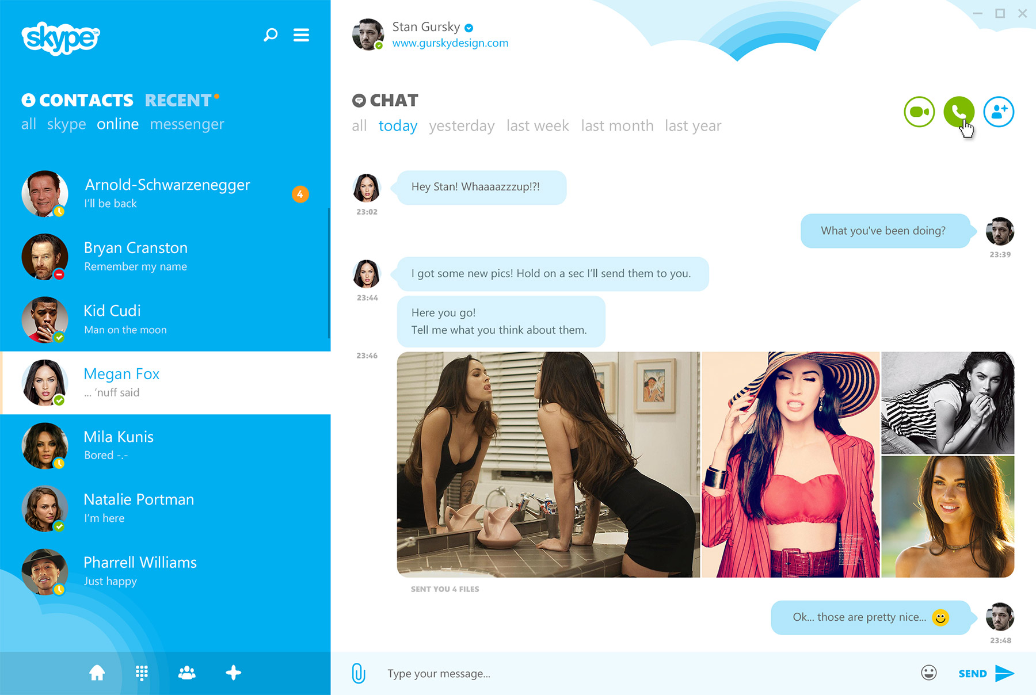This screenshot has height=695, width=1036.
Task: Open the dial pad
Action: [x=142, y=673]
